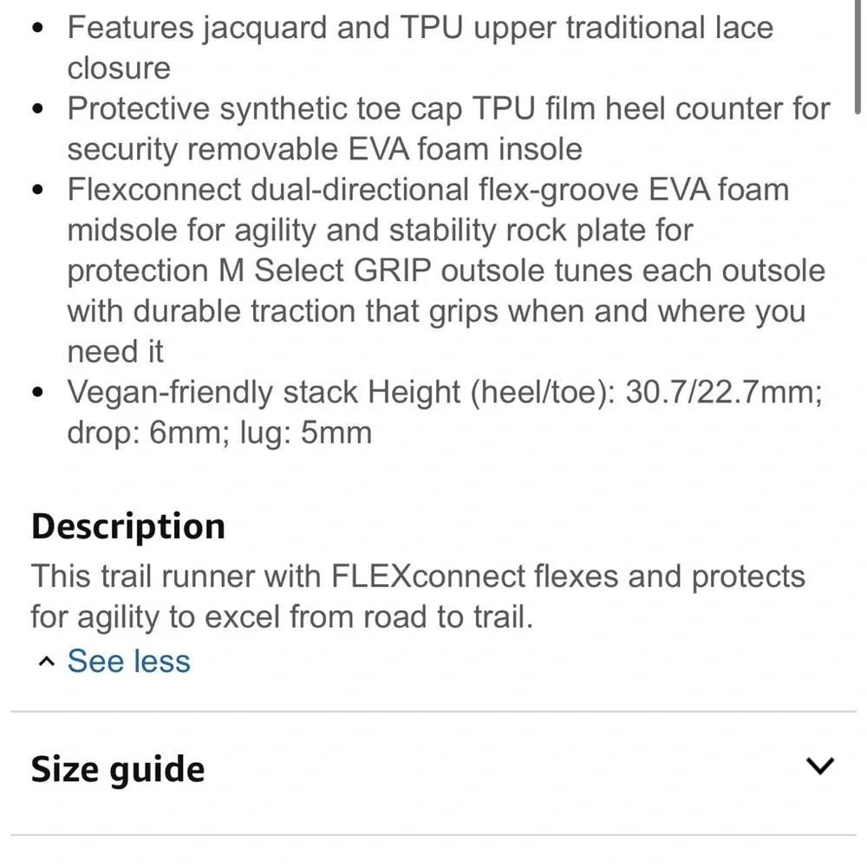867x867 pixels.
Task: Click the Vegan-friendly stack height bullet
Action: coord(445,412)
